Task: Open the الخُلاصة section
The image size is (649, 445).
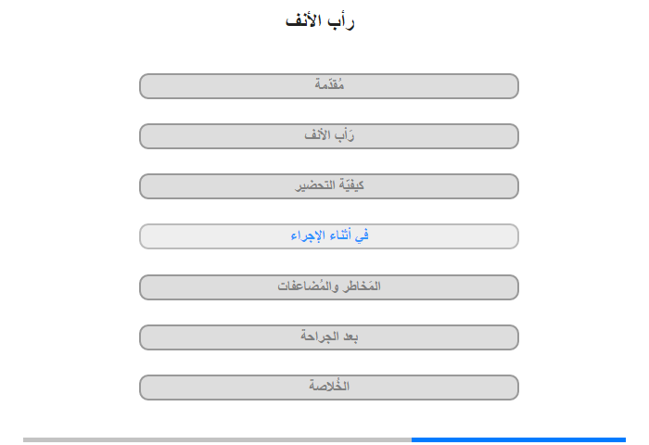Action: click(328, 388)
